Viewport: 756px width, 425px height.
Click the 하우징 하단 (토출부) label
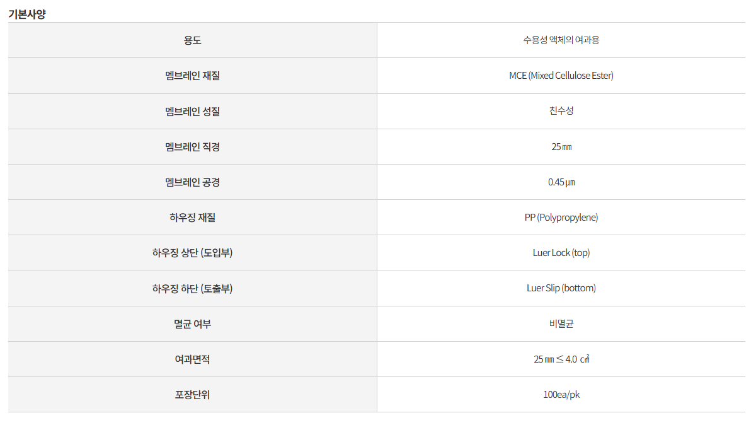193,289
